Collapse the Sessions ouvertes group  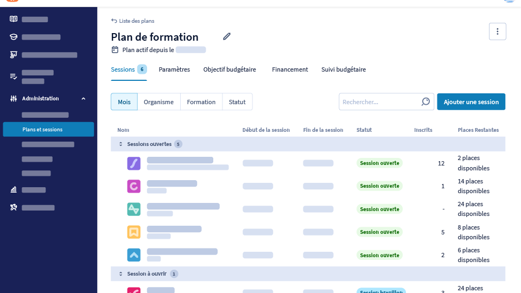coord(121,144)
